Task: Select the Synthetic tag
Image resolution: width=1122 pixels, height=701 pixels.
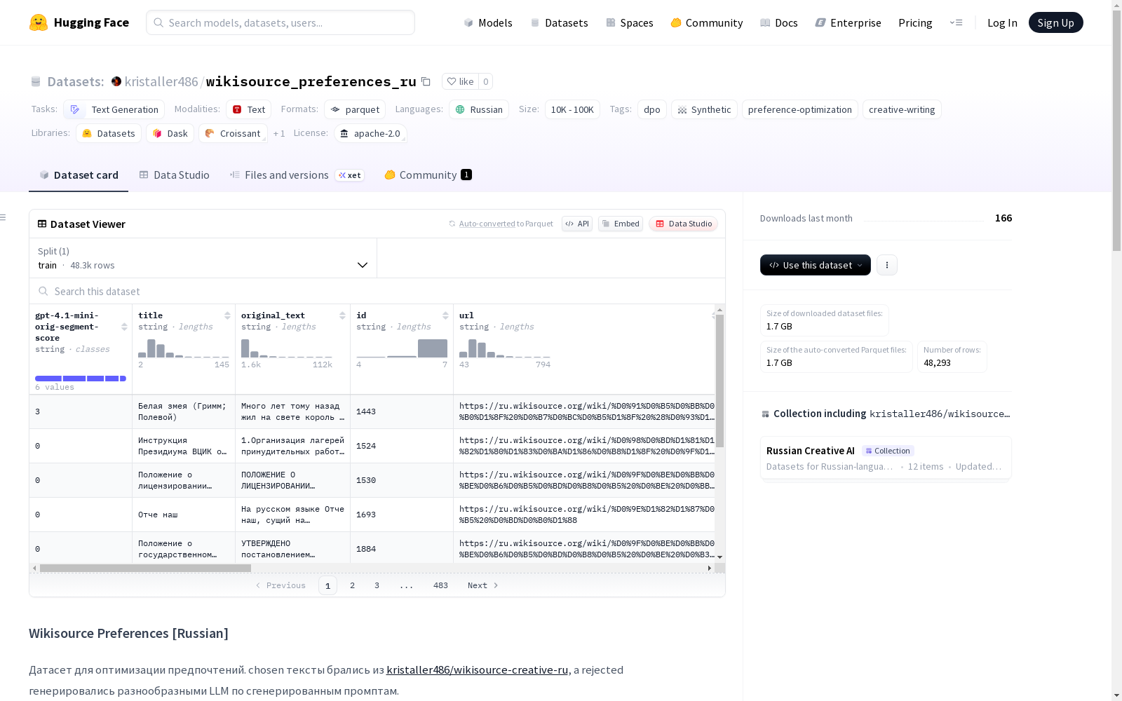Action: point(704,109)
